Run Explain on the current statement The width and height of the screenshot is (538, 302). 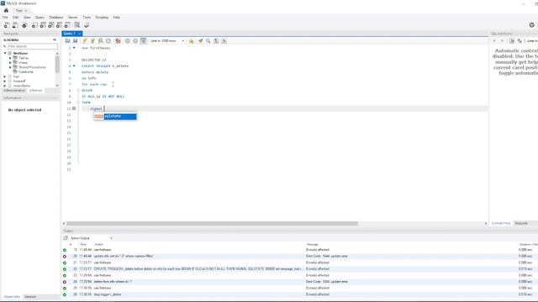click(x=101, y=41)
